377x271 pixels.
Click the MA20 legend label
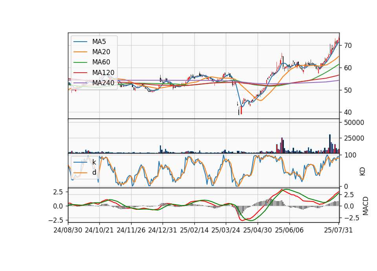coord(101,52)
